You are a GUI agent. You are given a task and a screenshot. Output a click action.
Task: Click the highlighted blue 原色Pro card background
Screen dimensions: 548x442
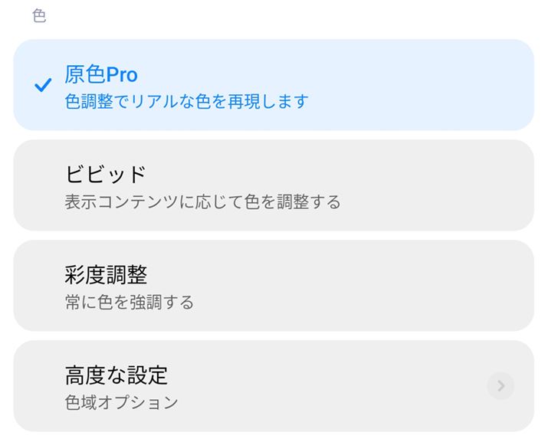[x=429, y=85]
